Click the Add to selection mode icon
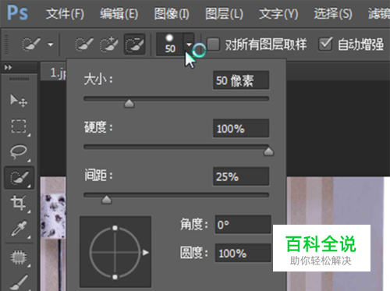The height and width of the screenshot is (291, 390). [109, 44]
